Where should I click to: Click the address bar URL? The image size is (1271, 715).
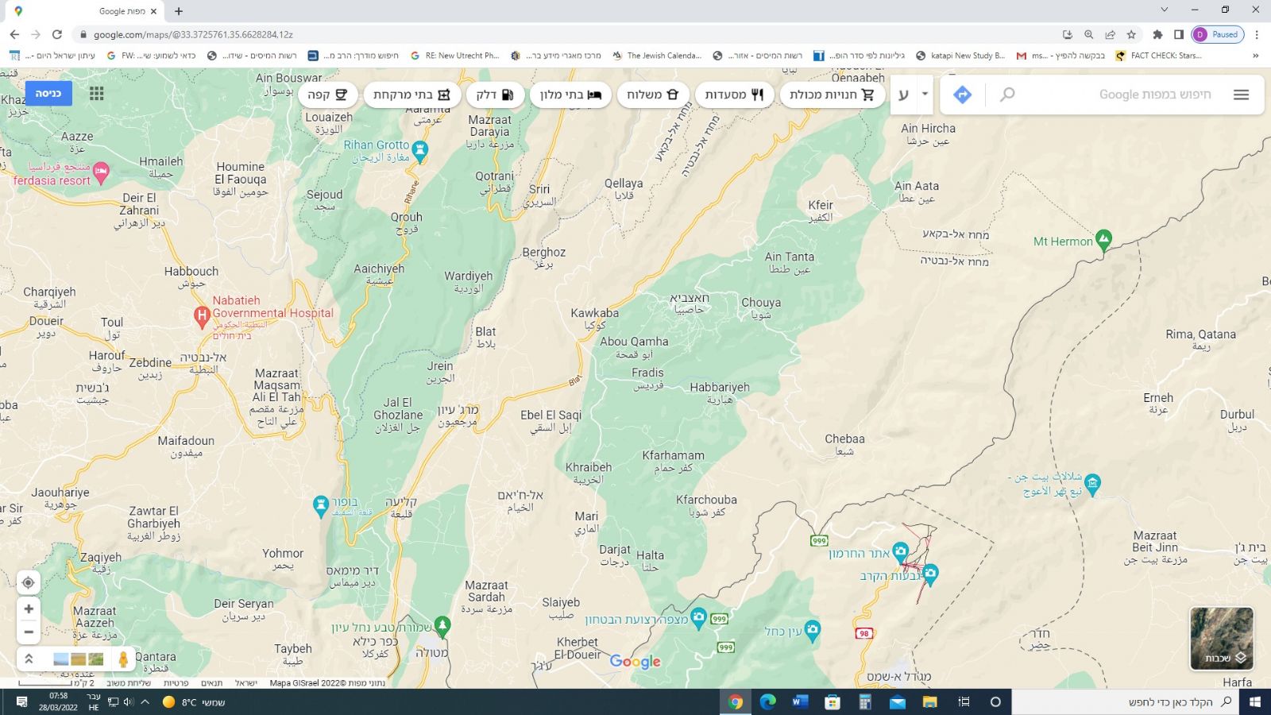(x=193, y=34)
